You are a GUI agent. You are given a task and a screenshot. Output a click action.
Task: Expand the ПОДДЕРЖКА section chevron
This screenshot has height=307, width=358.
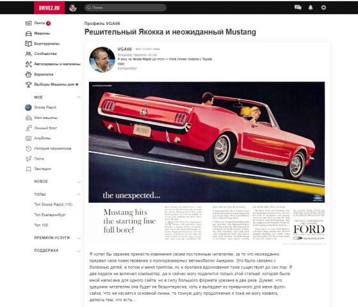click(x=79, y=251)
